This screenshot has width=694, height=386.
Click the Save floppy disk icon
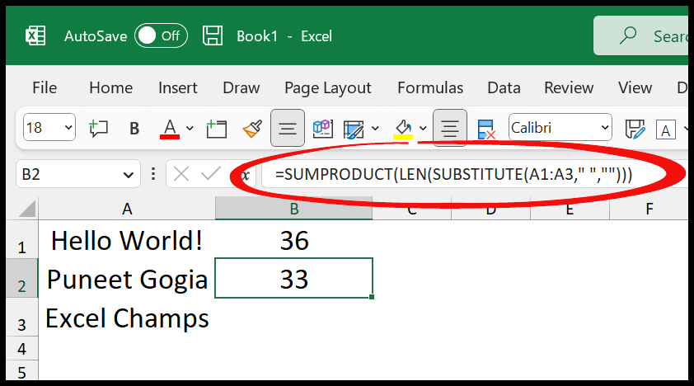213,35
